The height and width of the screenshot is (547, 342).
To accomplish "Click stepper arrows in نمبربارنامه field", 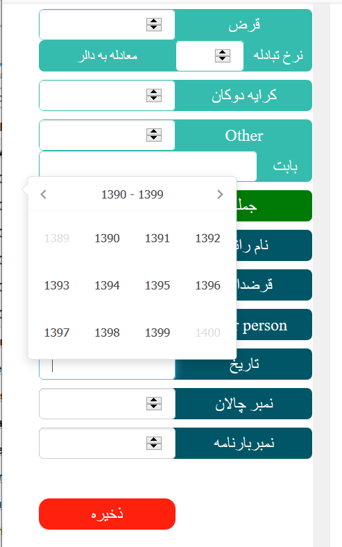I will coord(154,443).
